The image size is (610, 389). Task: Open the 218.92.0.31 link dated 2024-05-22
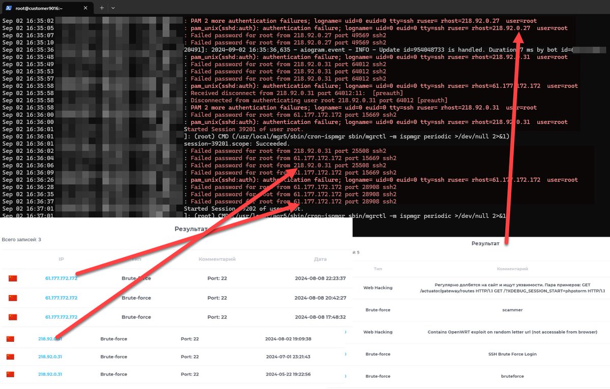point(50,374)
